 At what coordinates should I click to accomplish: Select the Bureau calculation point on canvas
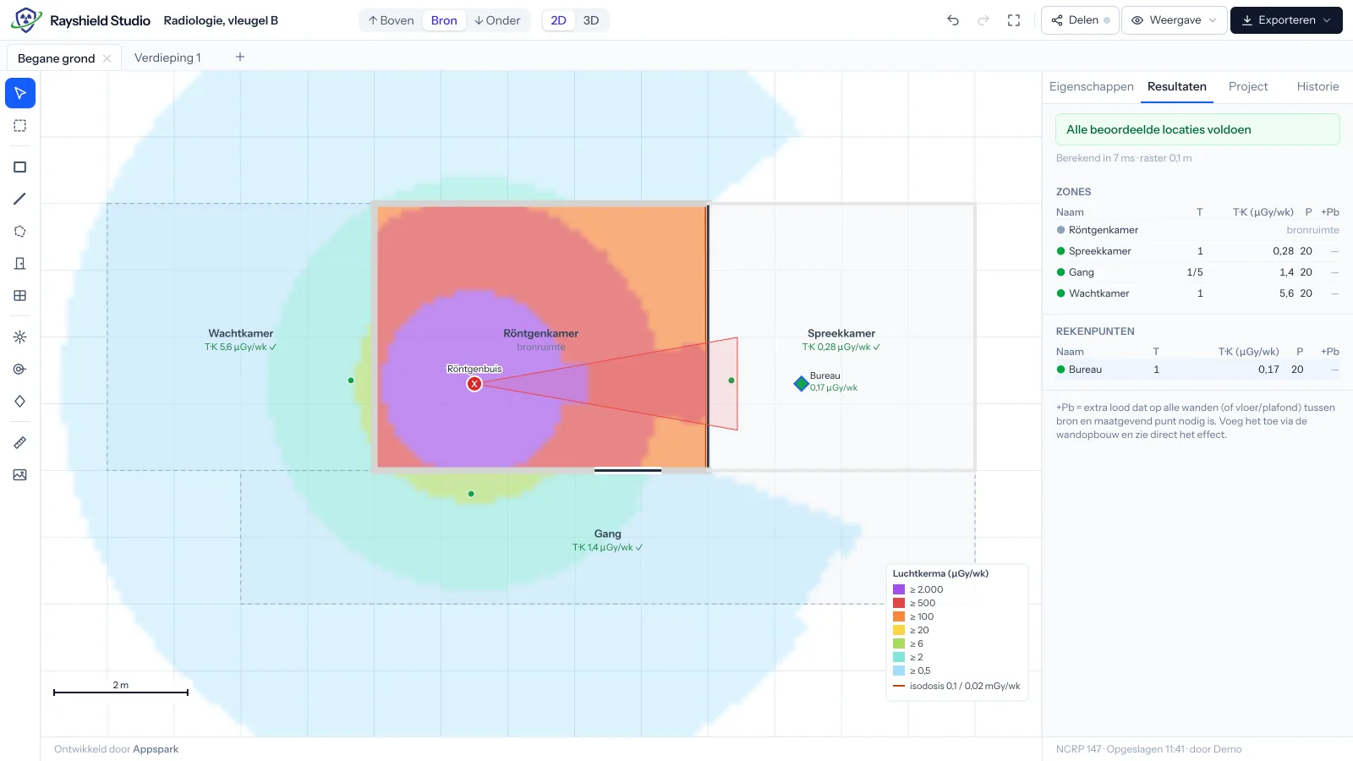[x=801, y=384]
